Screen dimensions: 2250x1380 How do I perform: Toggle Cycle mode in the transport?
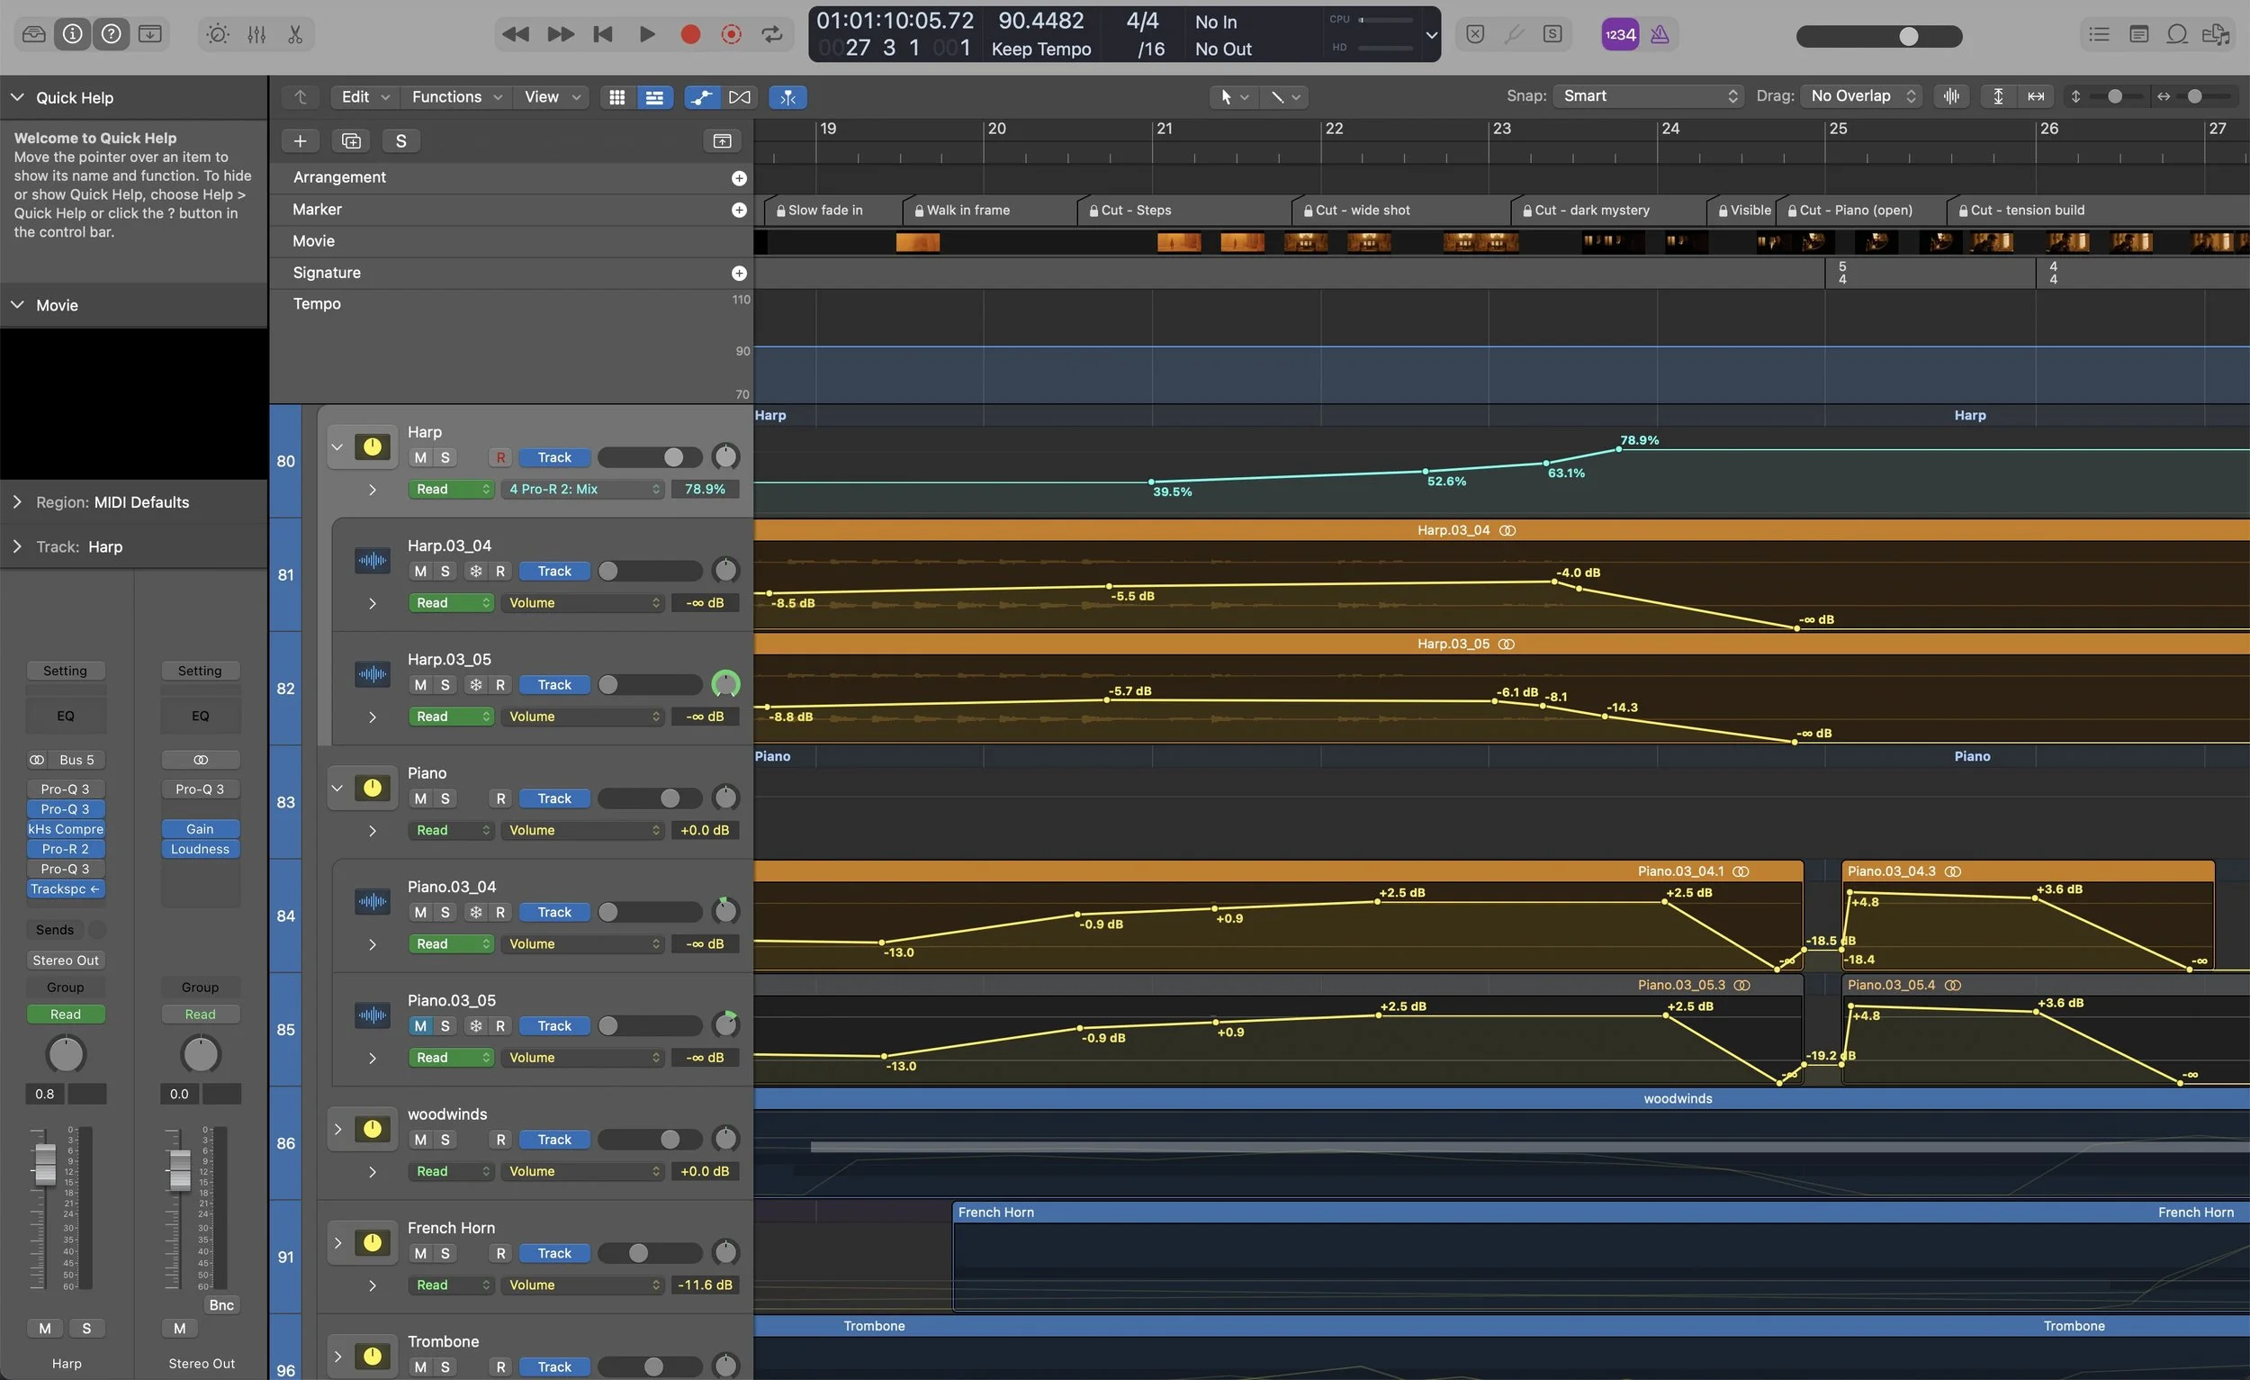pos(771,34)
